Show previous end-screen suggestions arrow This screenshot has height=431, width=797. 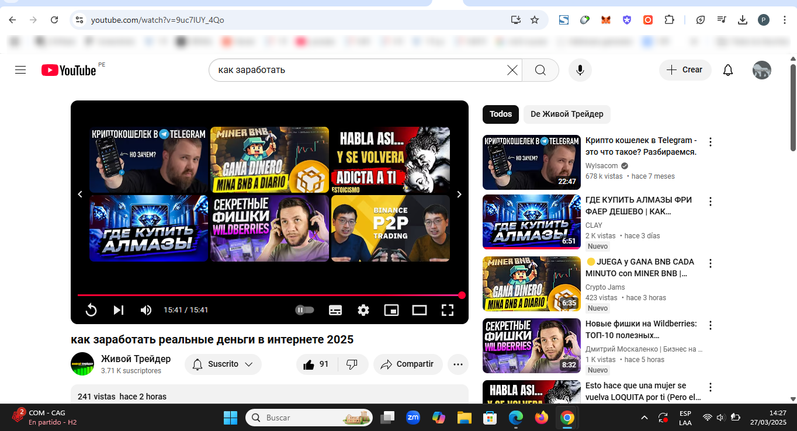pos(80,194)
